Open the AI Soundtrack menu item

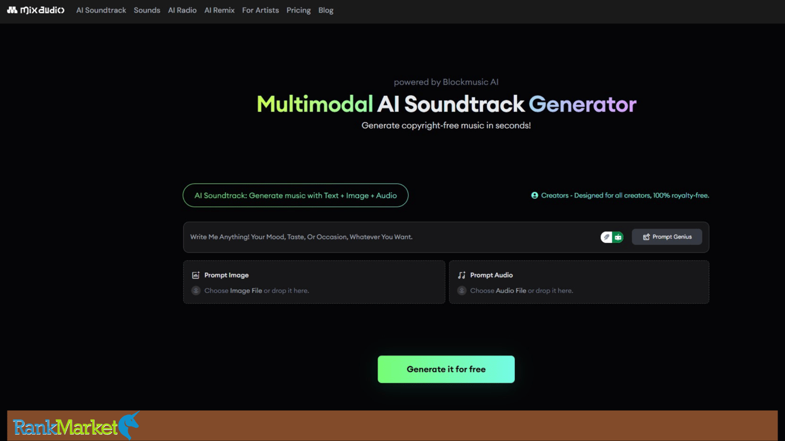101,10
